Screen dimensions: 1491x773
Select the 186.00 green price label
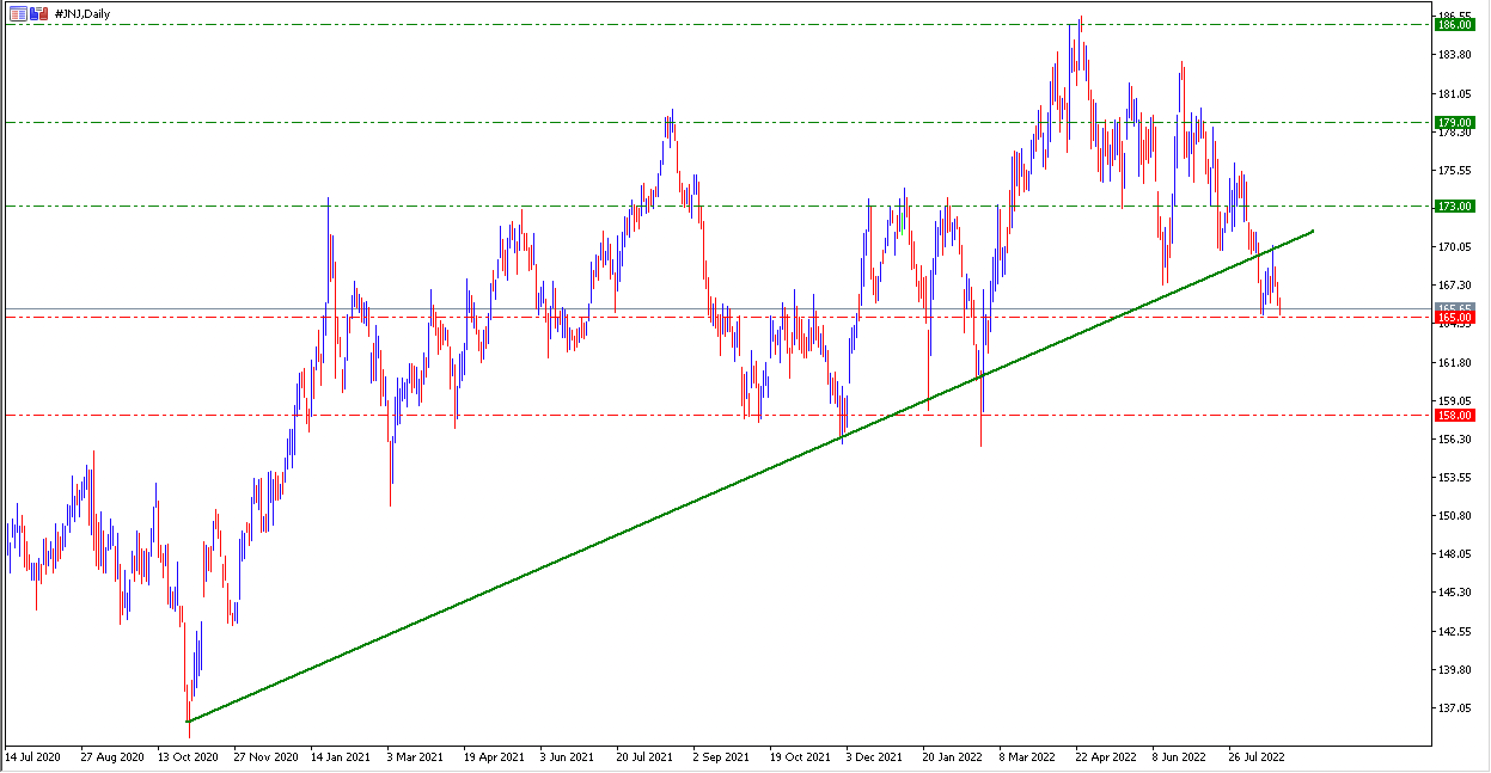(1455, 24)
